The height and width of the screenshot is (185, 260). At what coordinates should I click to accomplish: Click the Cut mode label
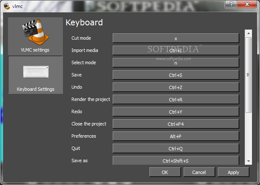(81, 38)
